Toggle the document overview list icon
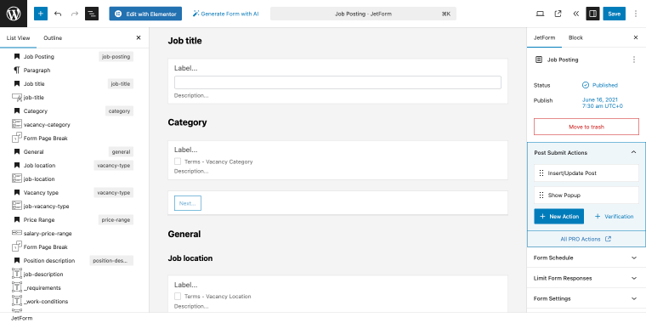 point(92,14)
